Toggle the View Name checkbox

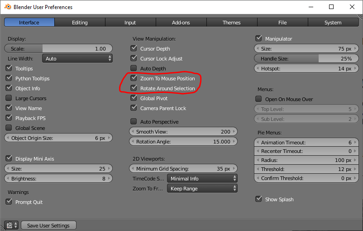tap(9, 108)
